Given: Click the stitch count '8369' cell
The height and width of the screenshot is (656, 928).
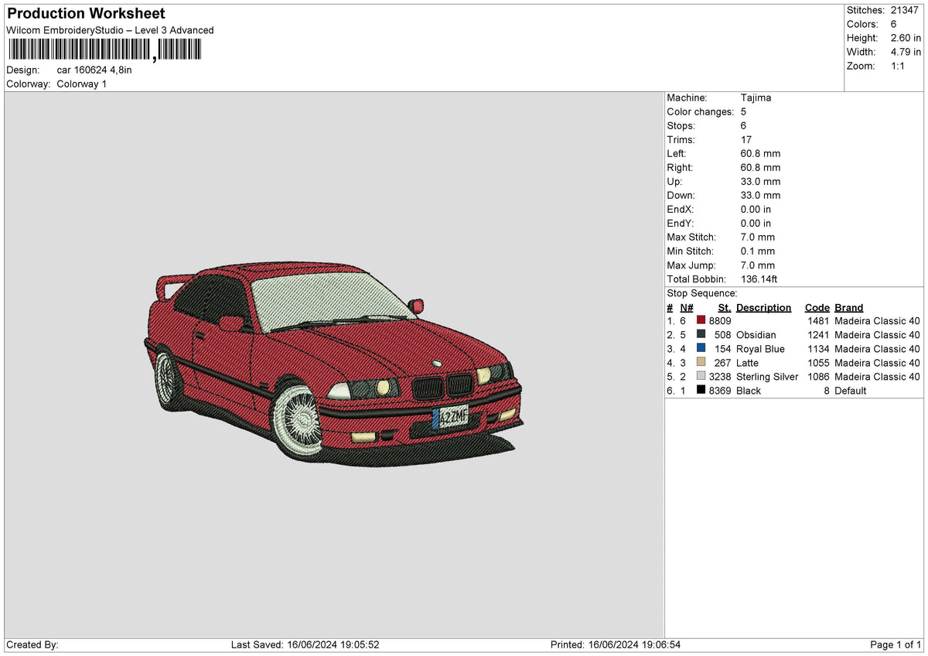Looking at the screenshot, I should tap(720, 391).
